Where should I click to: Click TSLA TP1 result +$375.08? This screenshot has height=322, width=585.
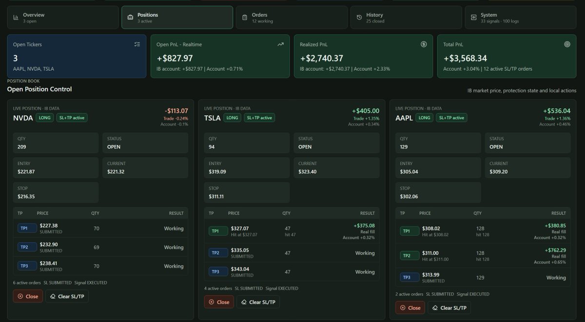click(x=364, y=225)
